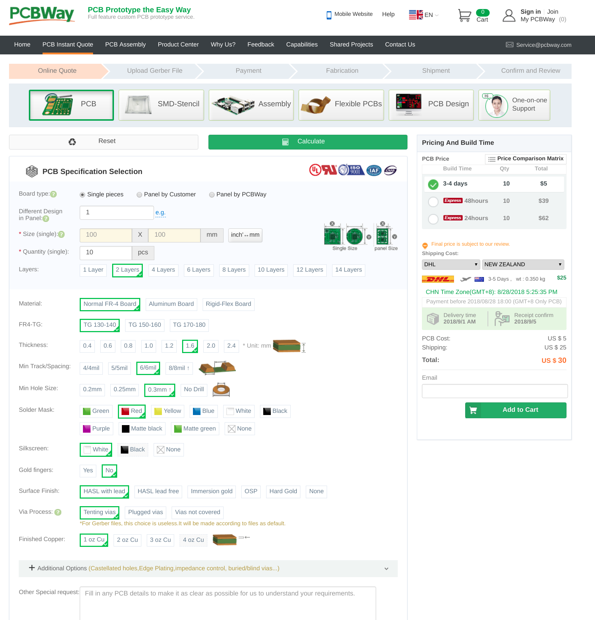Click the Board type help question mark

pyautogui.click(x=53, y=194)
